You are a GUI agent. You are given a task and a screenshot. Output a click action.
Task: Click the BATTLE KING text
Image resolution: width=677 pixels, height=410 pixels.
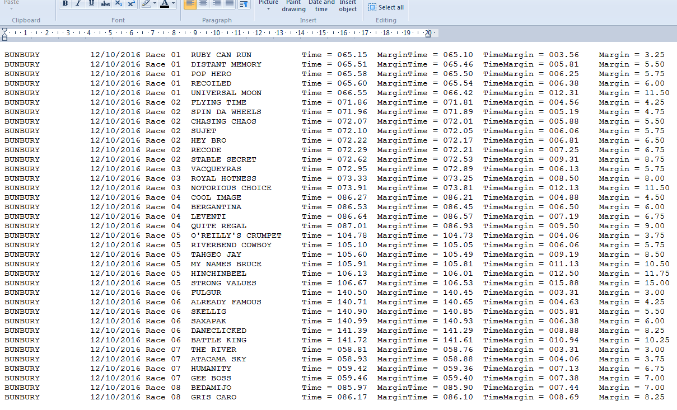point(218,340)
